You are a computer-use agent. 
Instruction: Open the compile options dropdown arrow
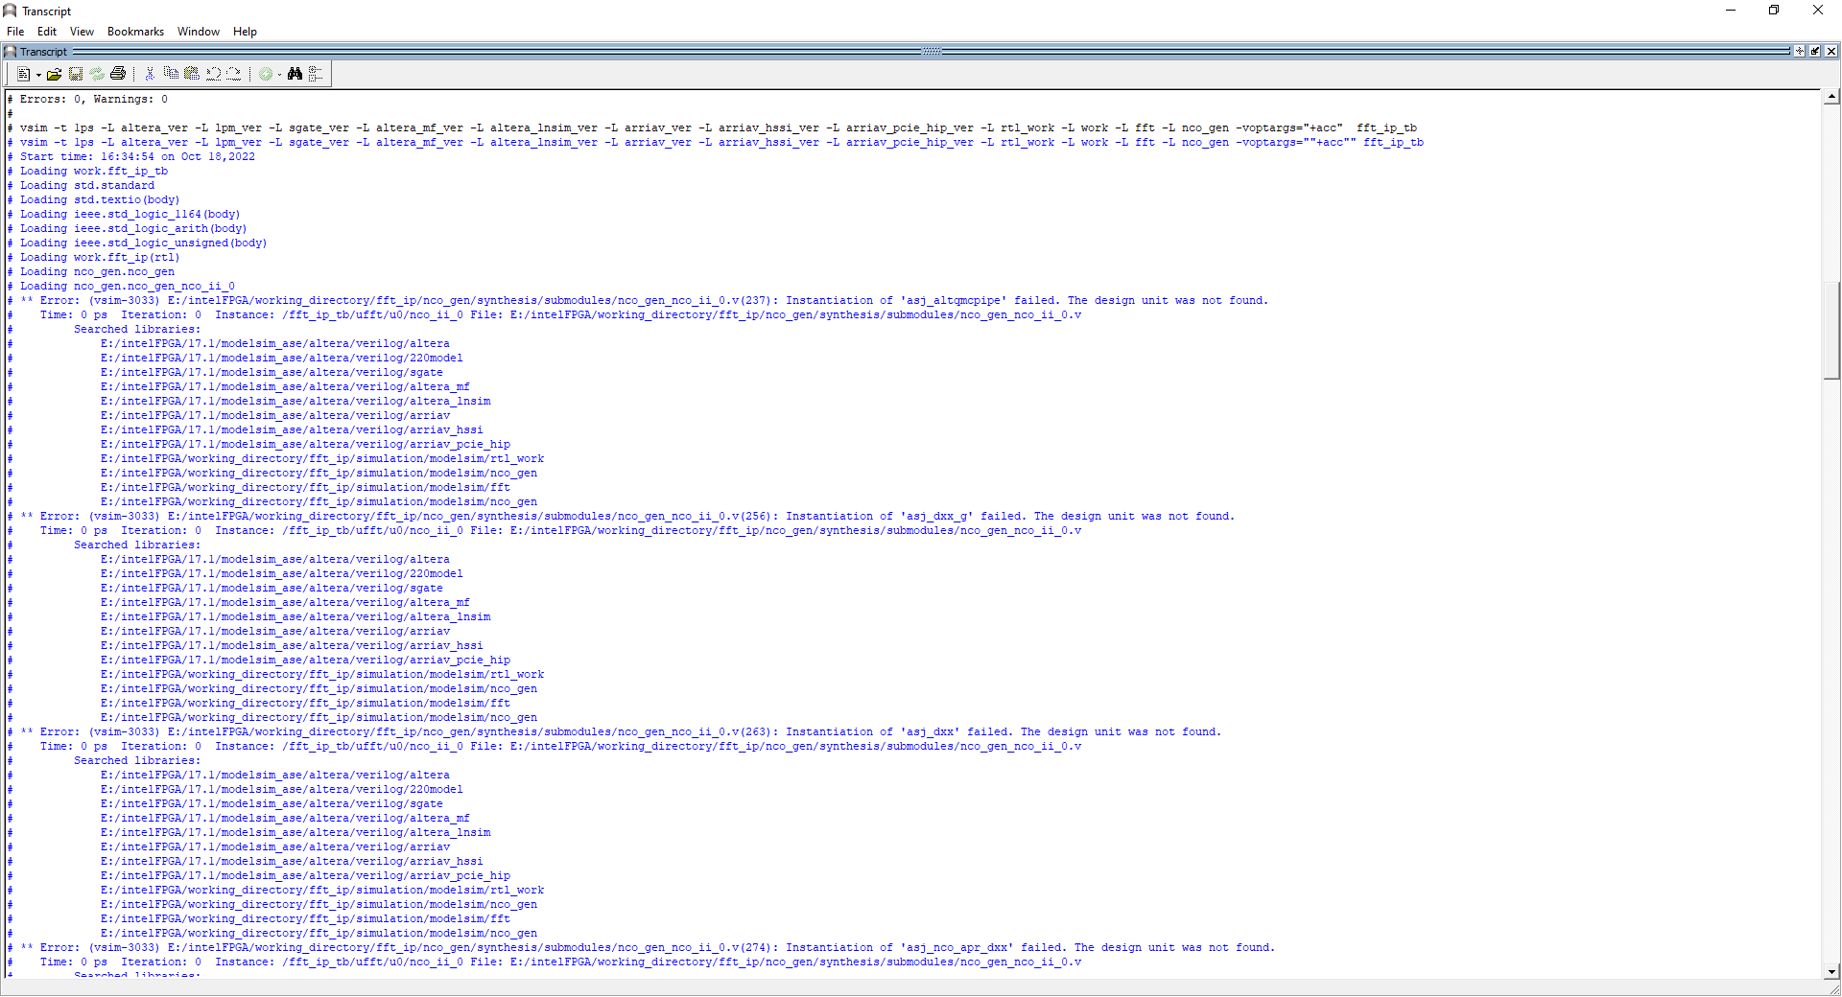click(x=279, y=74)
